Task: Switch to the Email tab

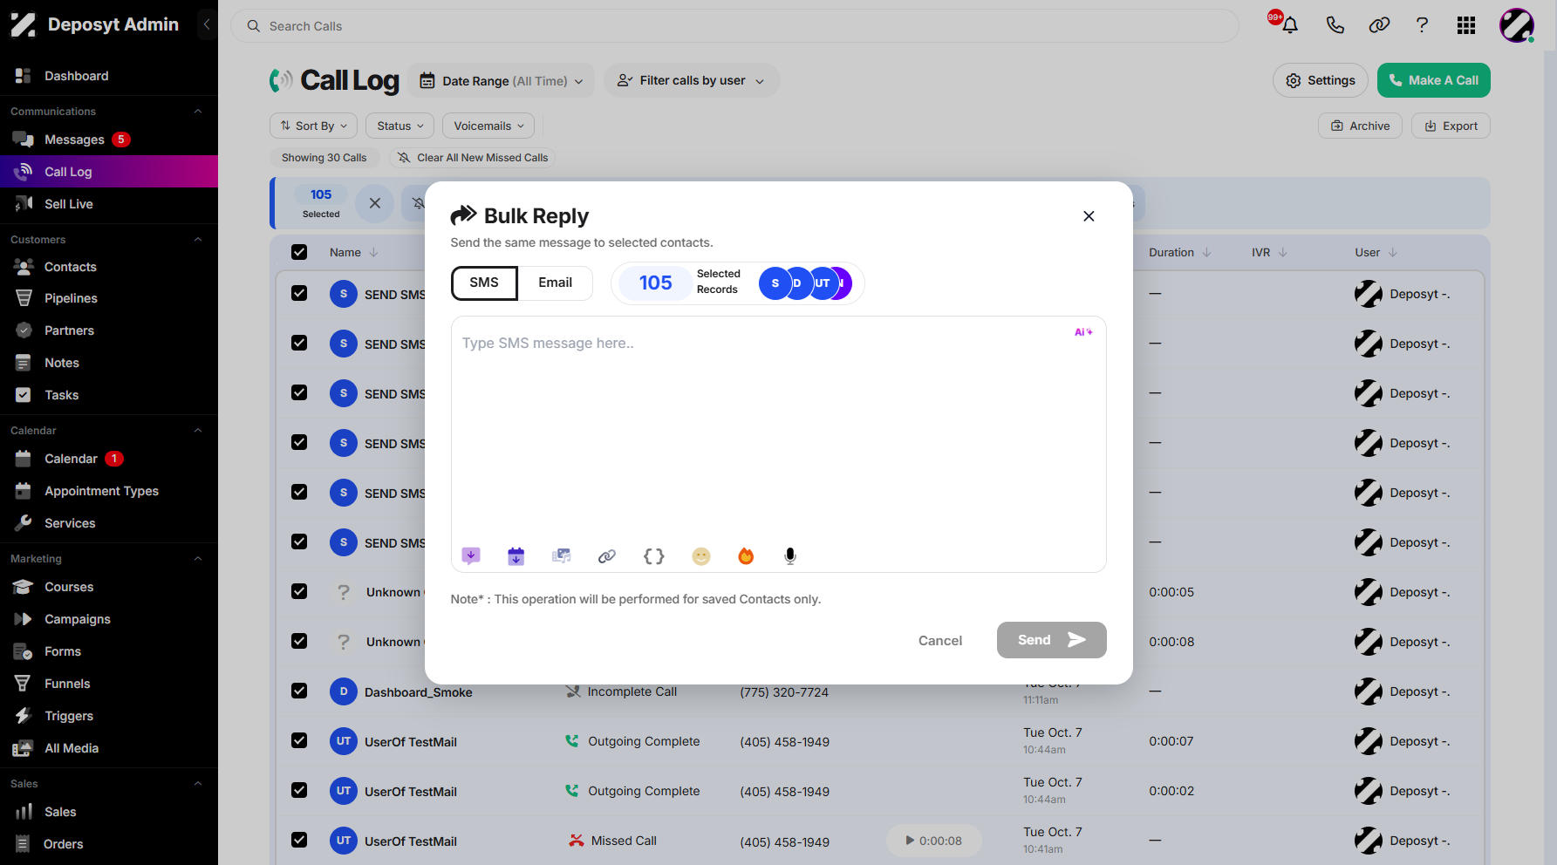Action: pyautogui.click(x=556, y=283)
